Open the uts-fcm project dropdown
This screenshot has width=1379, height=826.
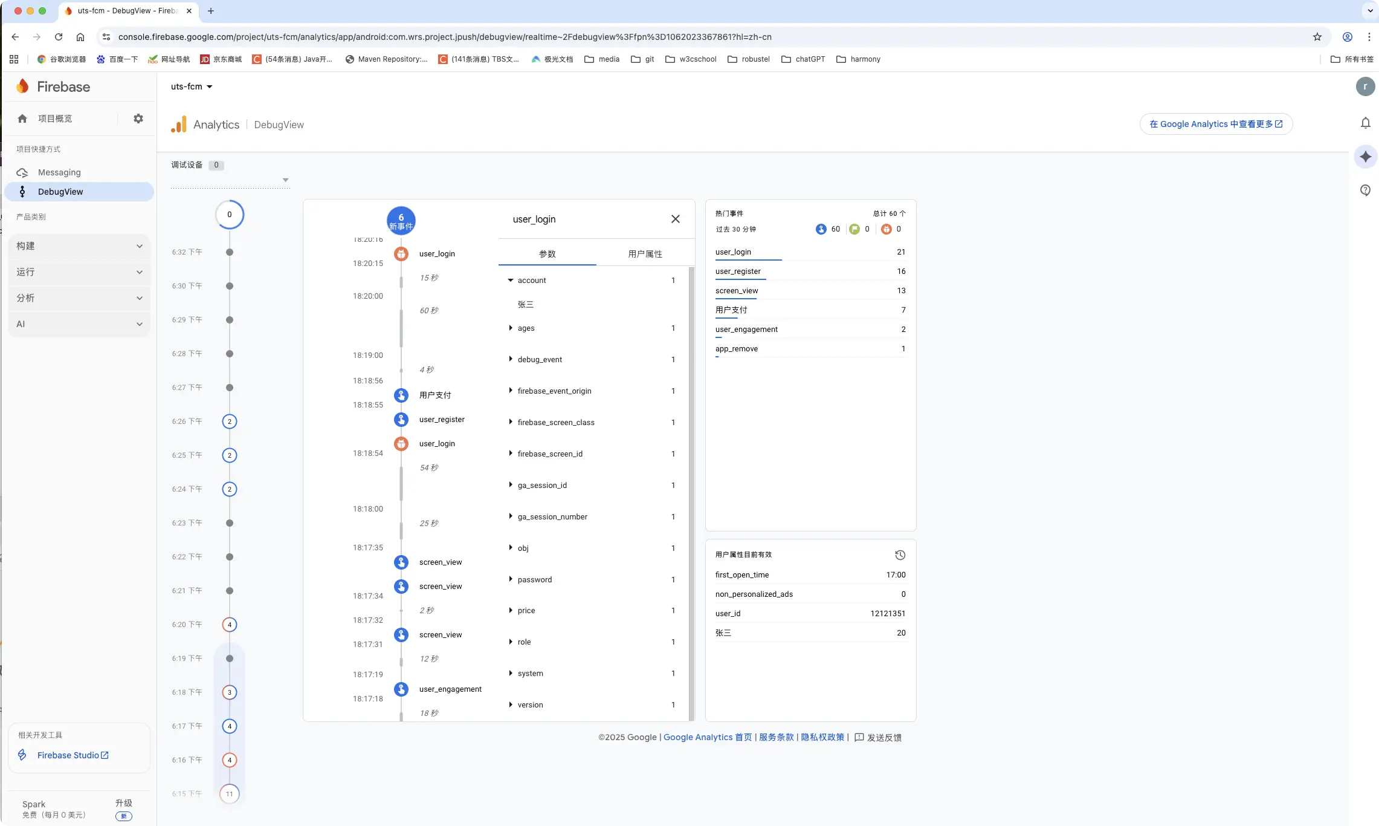coord(192,86)
